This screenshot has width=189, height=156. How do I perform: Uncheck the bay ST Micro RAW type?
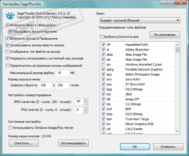coord(103,84)
